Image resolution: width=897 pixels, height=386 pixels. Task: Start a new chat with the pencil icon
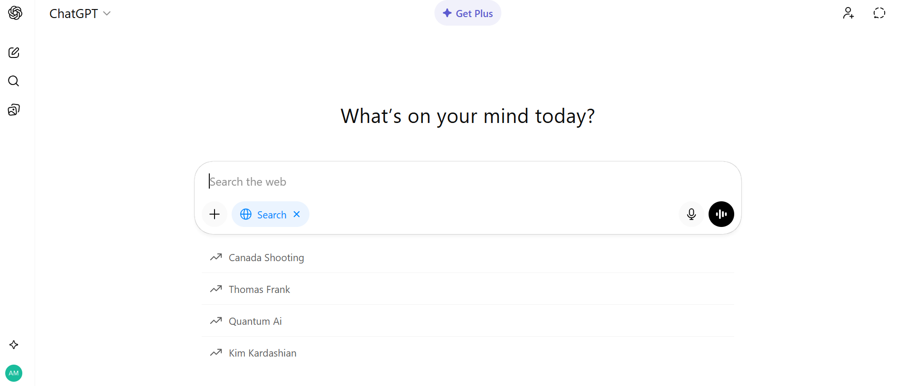tap(14, 53)
